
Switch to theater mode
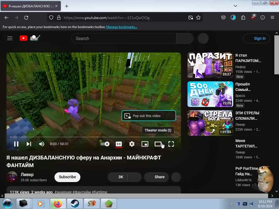(158, 144)
